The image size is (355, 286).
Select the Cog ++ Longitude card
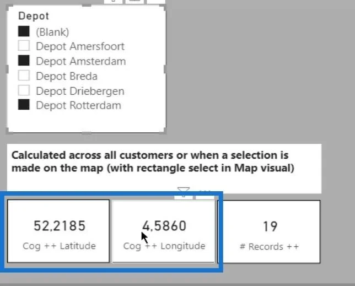tap(164, 231)
